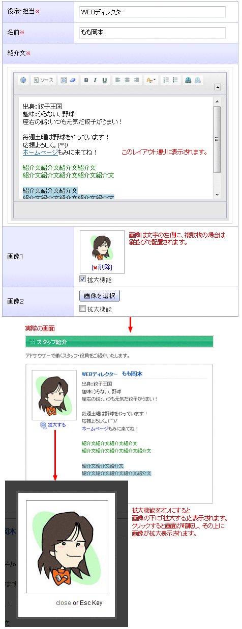Click the highlighted 紹介文紹介文紹介文 line in the editor
242x629 pixels.
coord(50,190)
